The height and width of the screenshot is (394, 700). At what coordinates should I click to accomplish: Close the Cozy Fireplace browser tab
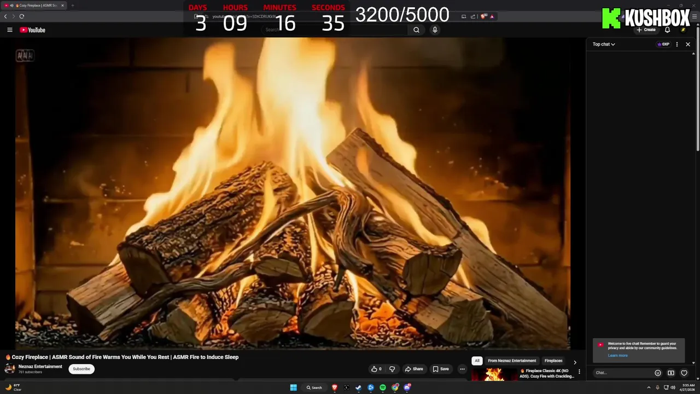tap(62, 5)
